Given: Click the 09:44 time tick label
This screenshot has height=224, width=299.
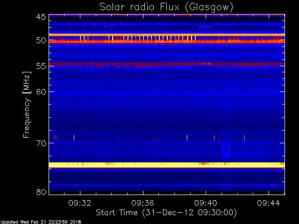Looking at the screenshot, I should pyautogui.click(x=269, y=203).
